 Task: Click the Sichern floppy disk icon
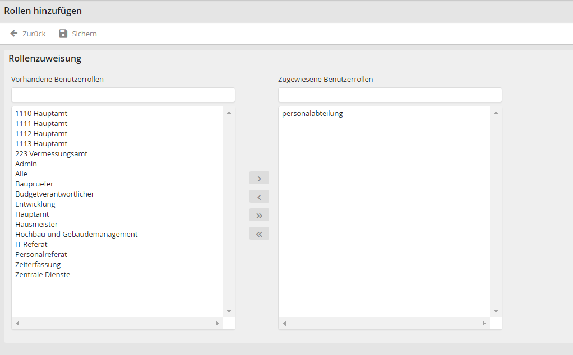[x=63, y=34]
